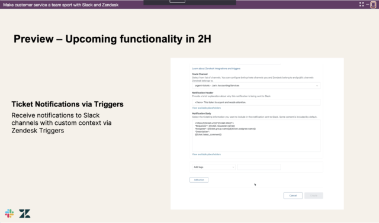The width and height of the screenshot is (379, 223).
Task: Click the orange-outlined window icon at top right
Action: tap(373, 5)
